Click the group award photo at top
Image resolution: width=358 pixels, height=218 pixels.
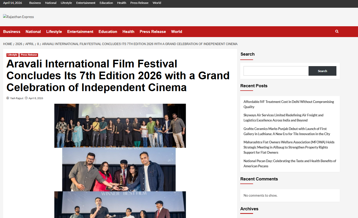click(x=120, y=126)
